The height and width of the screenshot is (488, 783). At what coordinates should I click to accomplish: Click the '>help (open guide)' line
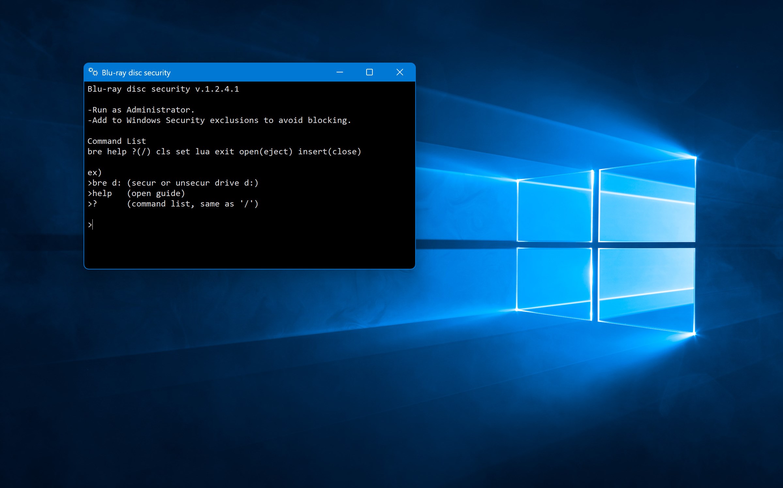coord(136,193)
